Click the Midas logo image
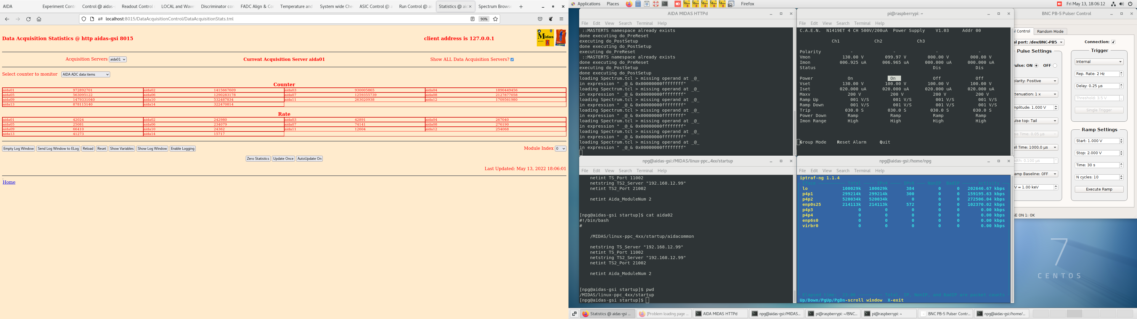This screenshot has width=1137, height=319. pos(545,38)
